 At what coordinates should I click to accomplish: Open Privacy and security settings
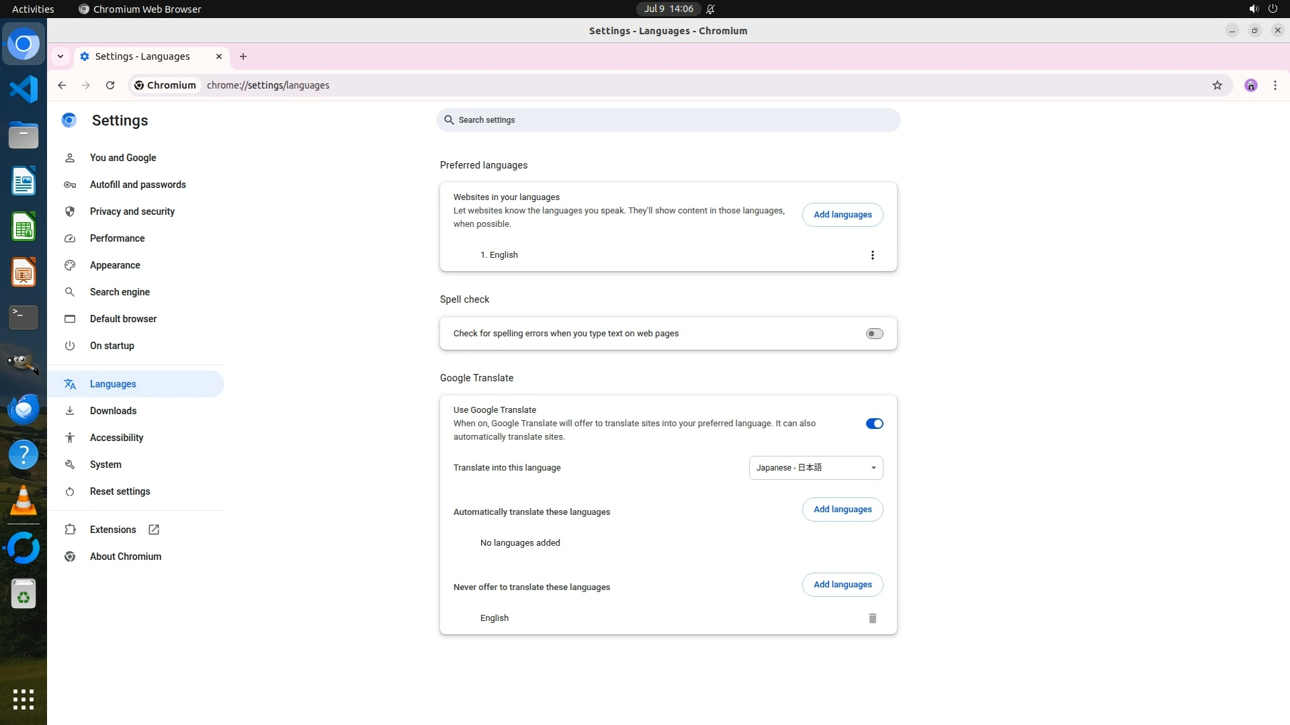132,211
